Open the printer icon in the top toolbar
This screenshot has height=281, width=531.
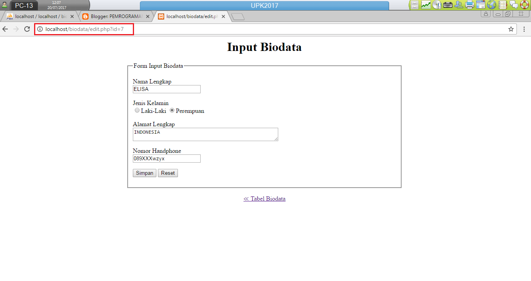[x=469, y=5]
